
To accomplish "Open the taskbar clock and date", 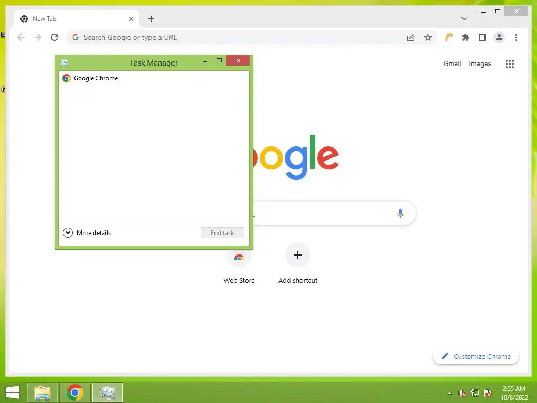I will 514,393.
